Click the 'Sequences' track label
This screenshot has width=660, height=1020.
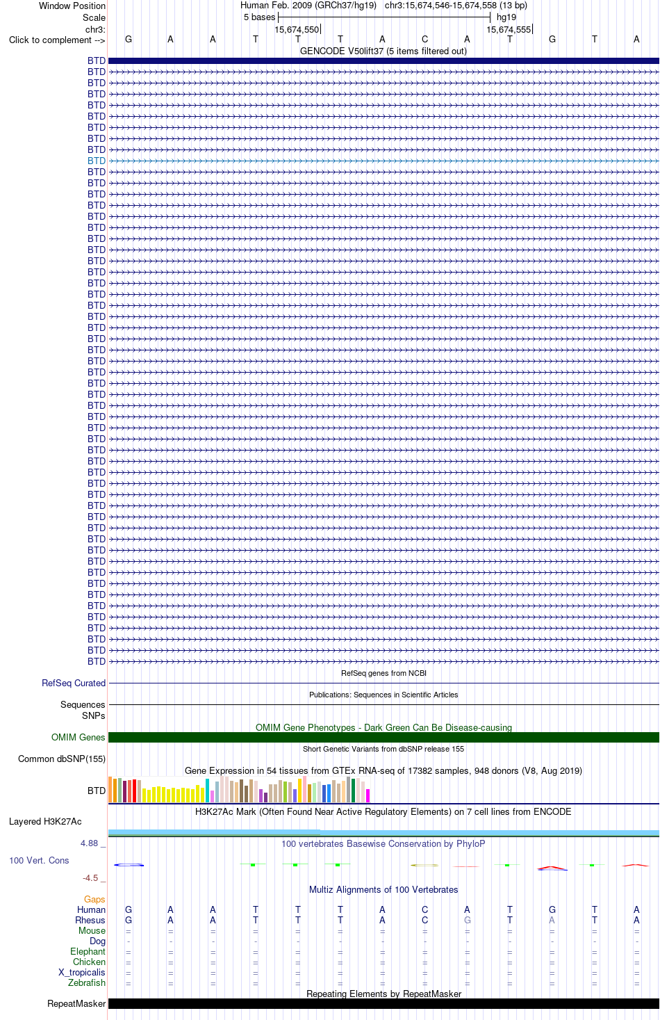coord(83,704)
